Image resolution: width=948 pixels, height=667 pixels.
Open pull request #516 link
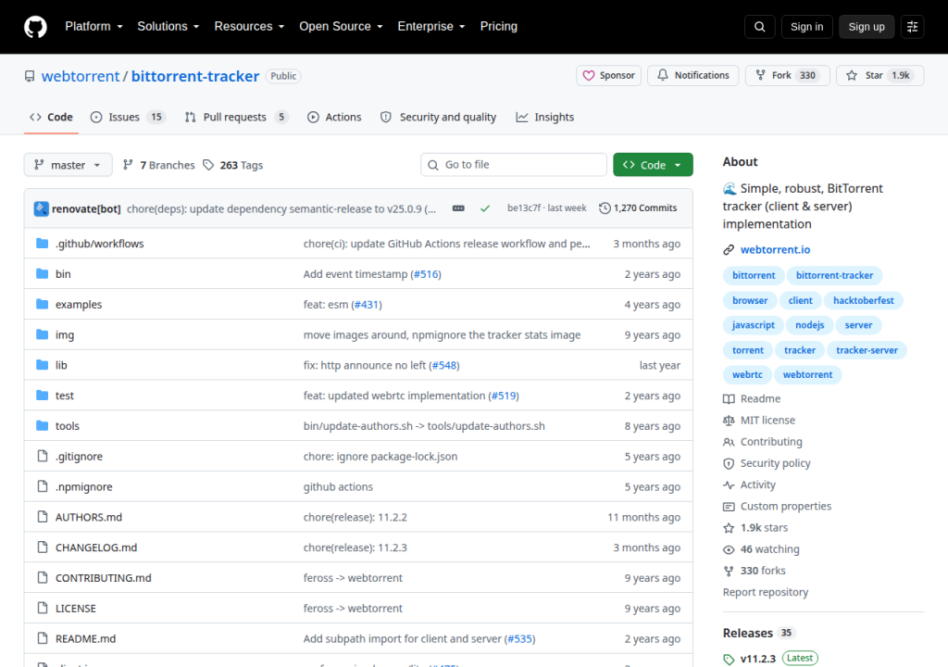pyautogui.click(x=426, y=274)
